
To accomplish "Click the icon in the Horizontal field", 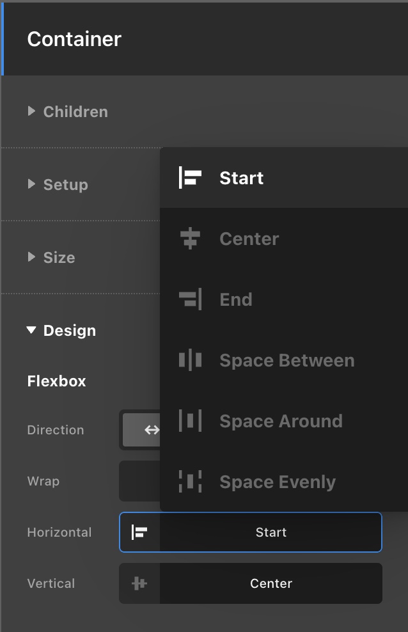I will coord(139,532).
